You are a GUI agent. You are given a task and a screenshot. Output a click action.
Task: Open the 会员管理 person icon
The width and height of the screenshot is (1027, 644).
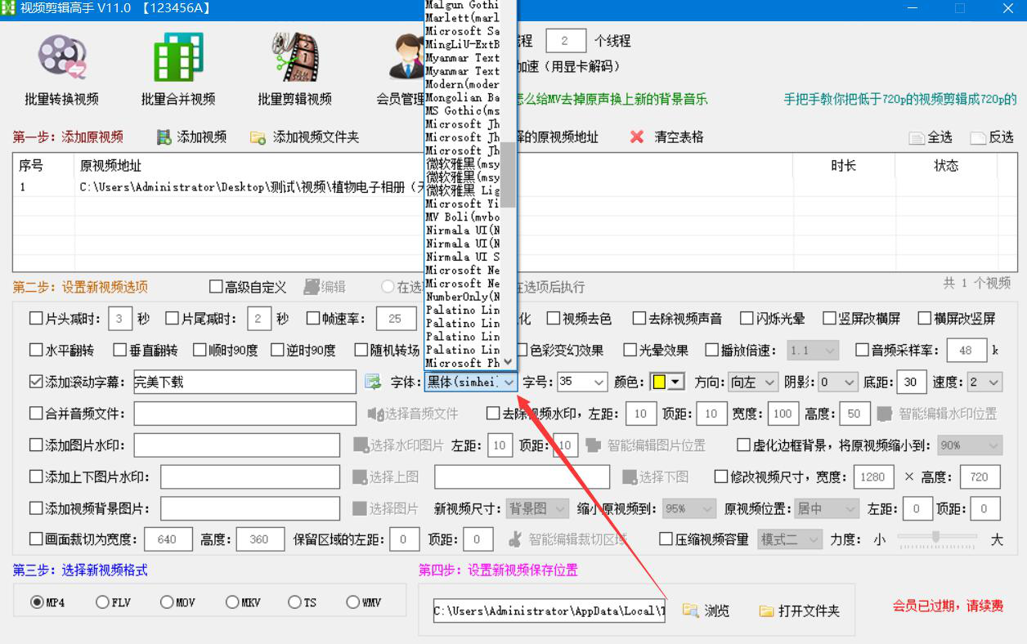[406, 56]
